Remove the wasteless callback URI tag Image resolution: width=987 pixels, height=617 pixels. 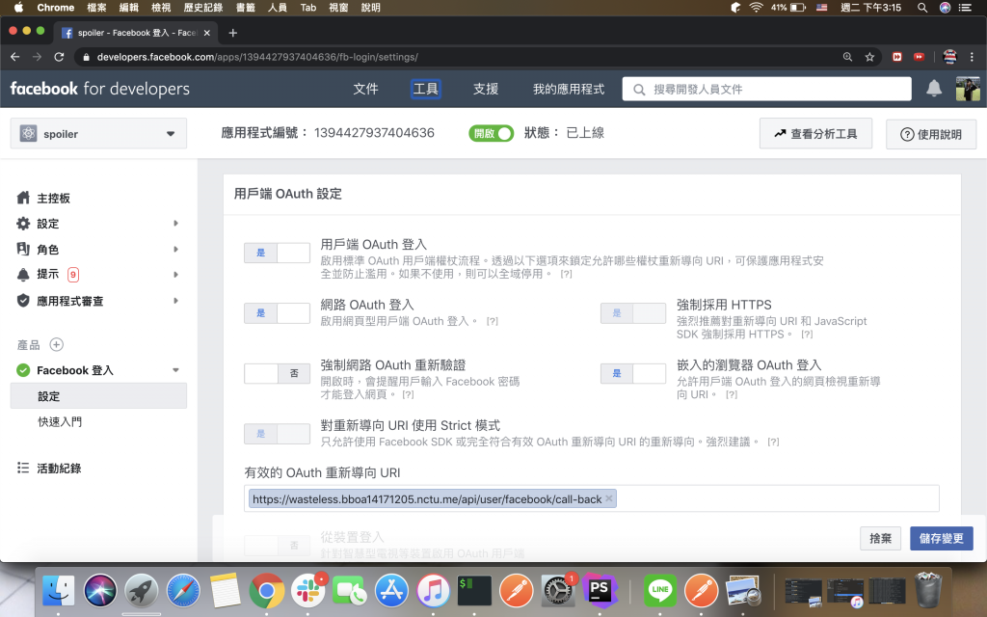[609, 498]
